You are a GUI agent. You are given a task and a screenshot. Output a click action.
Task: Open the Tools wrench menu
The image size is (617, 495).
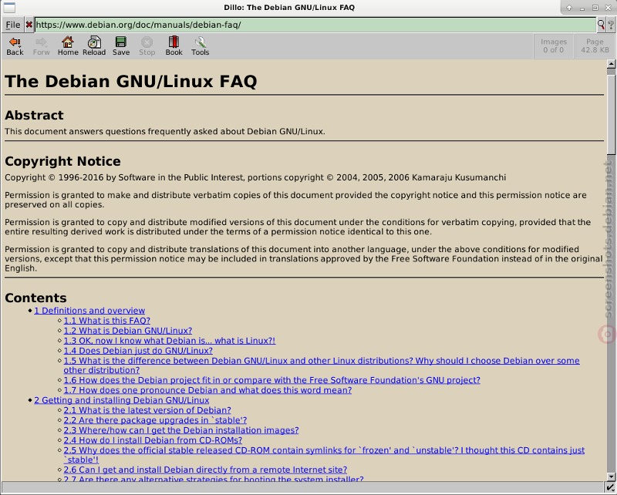click(x=200, y=46)
